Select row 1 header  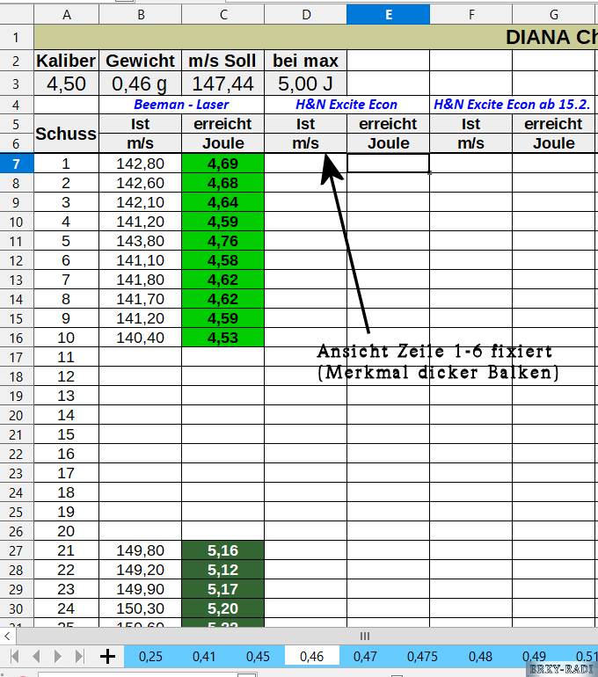17,37
